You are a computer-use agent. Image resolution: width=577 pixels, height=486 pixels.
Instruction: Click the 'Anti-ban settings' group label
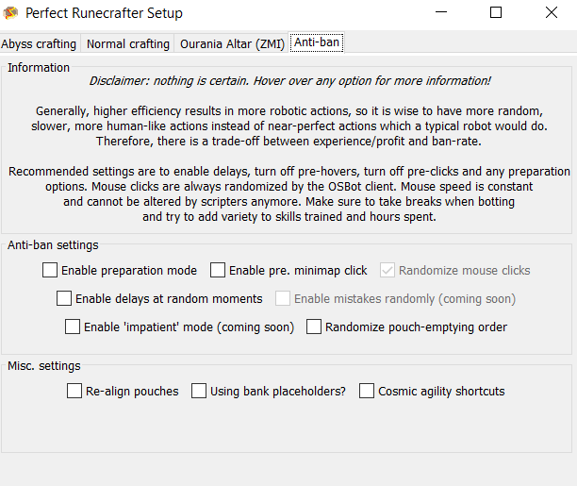coord(53,245)
